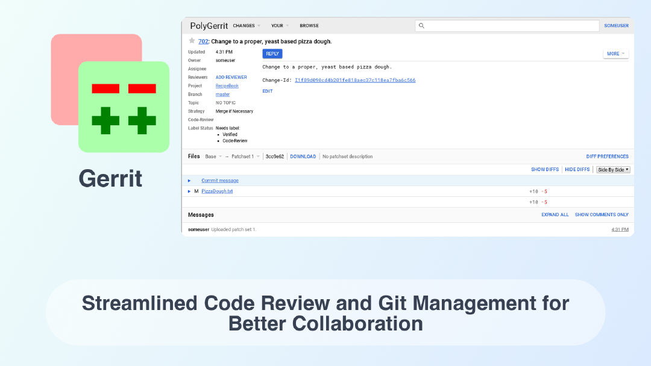Image resolution: width=651 pixels, height=366 pixels.
Task: Open the YOUR menu
Action: [280, 26]
